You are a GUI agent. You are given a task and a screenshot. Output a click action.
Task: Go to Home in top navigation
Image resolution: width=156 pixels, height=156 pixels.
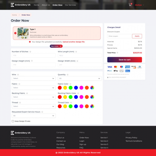[x=37, y=5]
